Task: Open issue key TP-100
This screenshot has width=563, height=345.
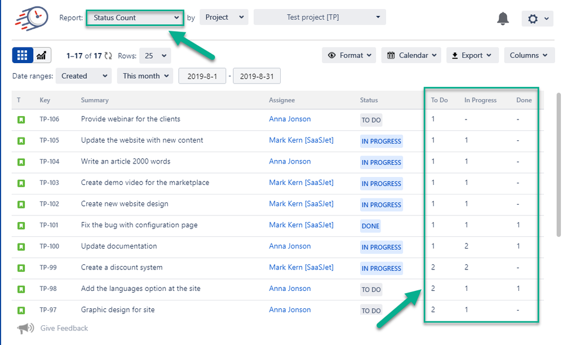Action: pos(50,246)
